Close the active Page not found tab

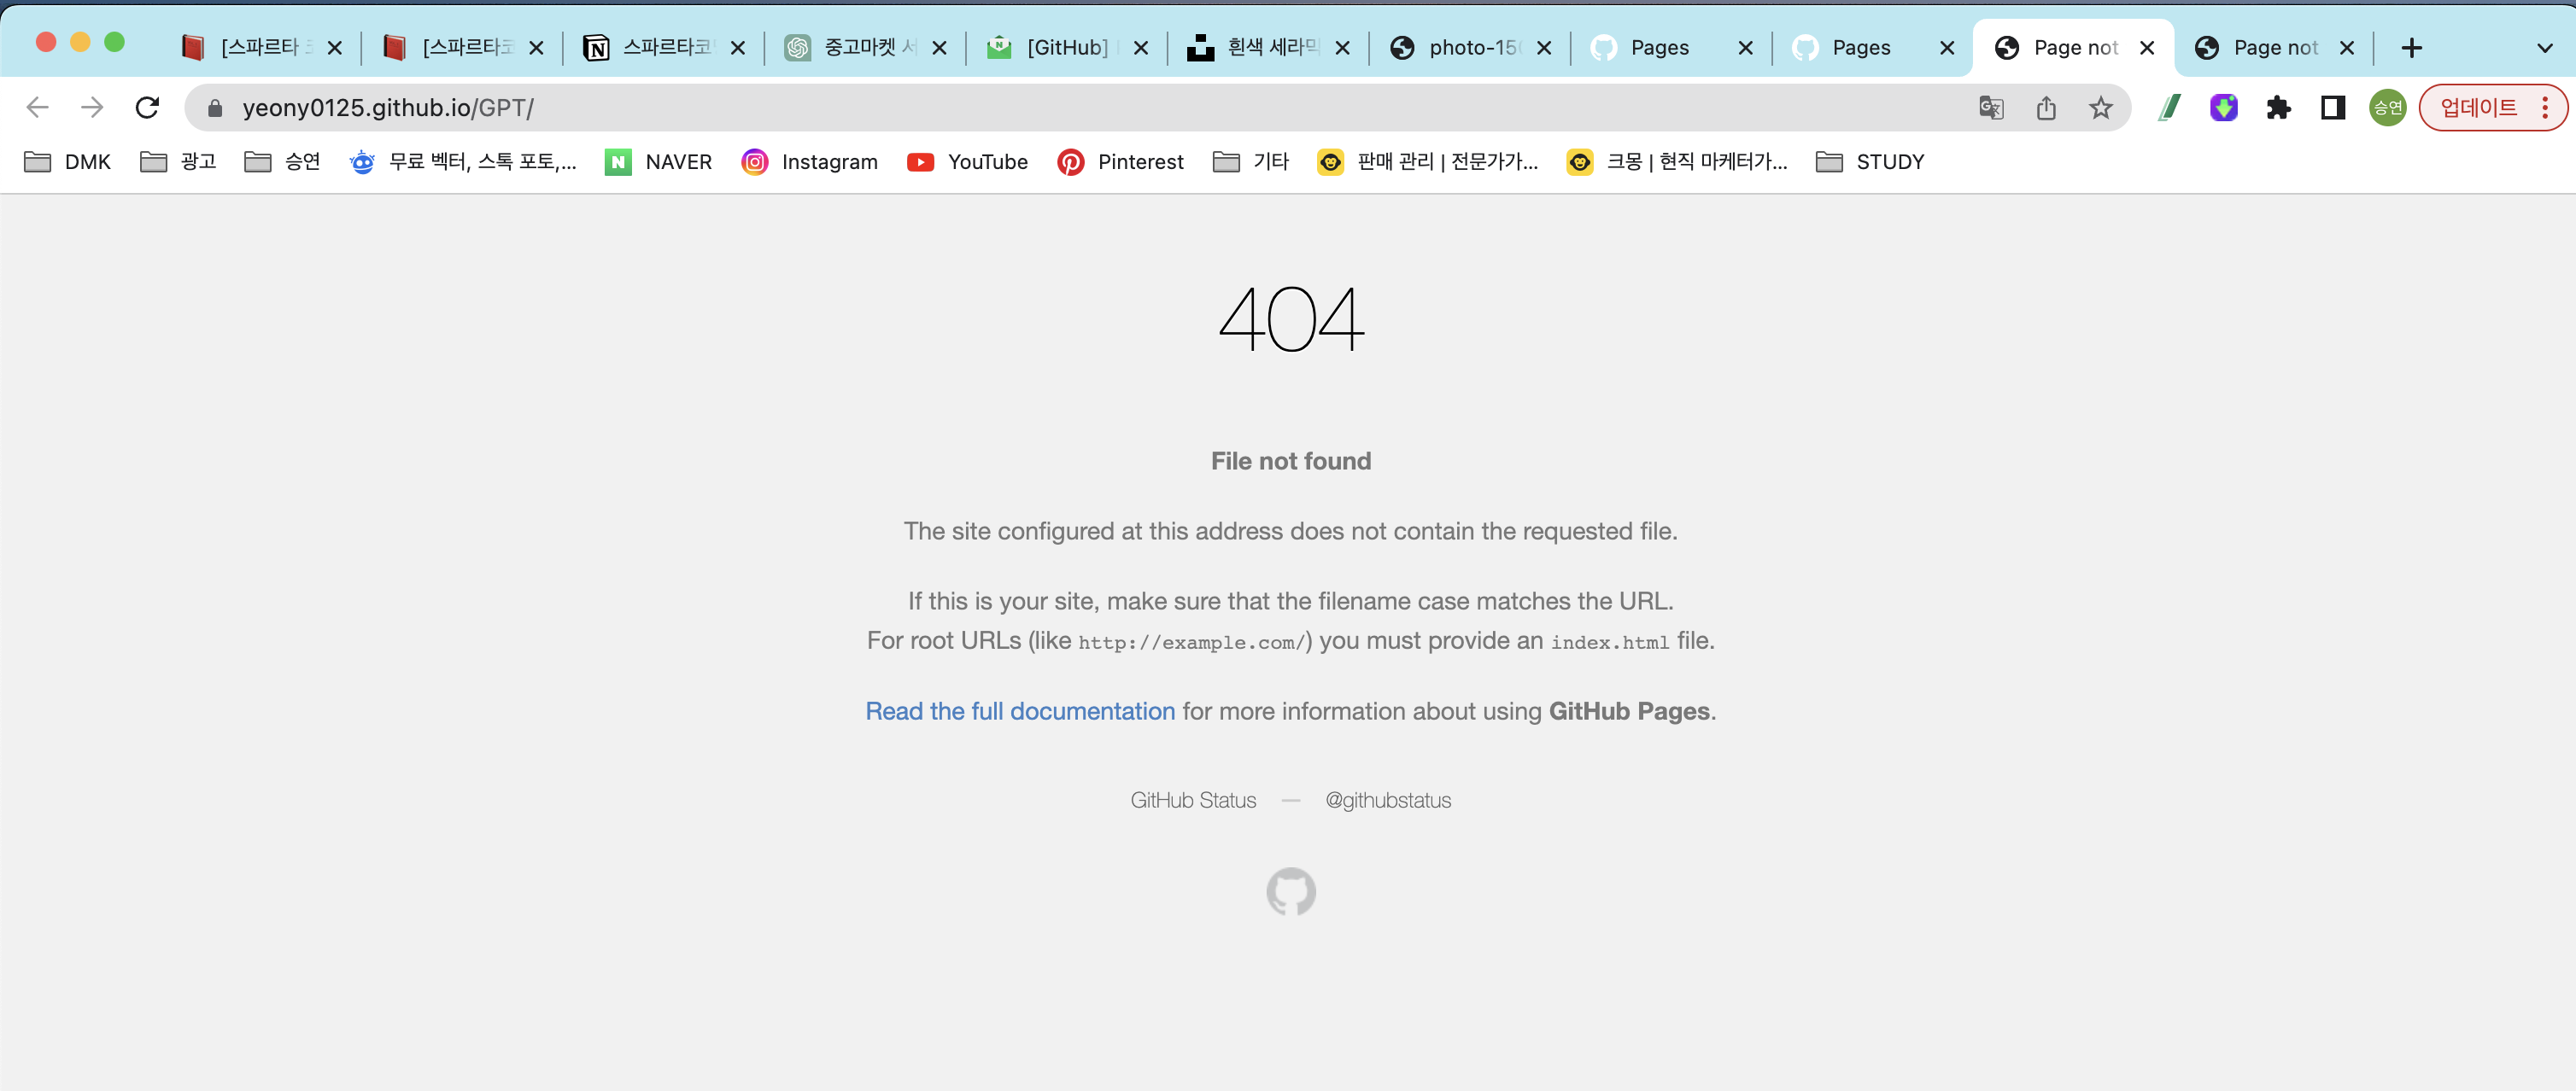click(x=2147, y=48)
